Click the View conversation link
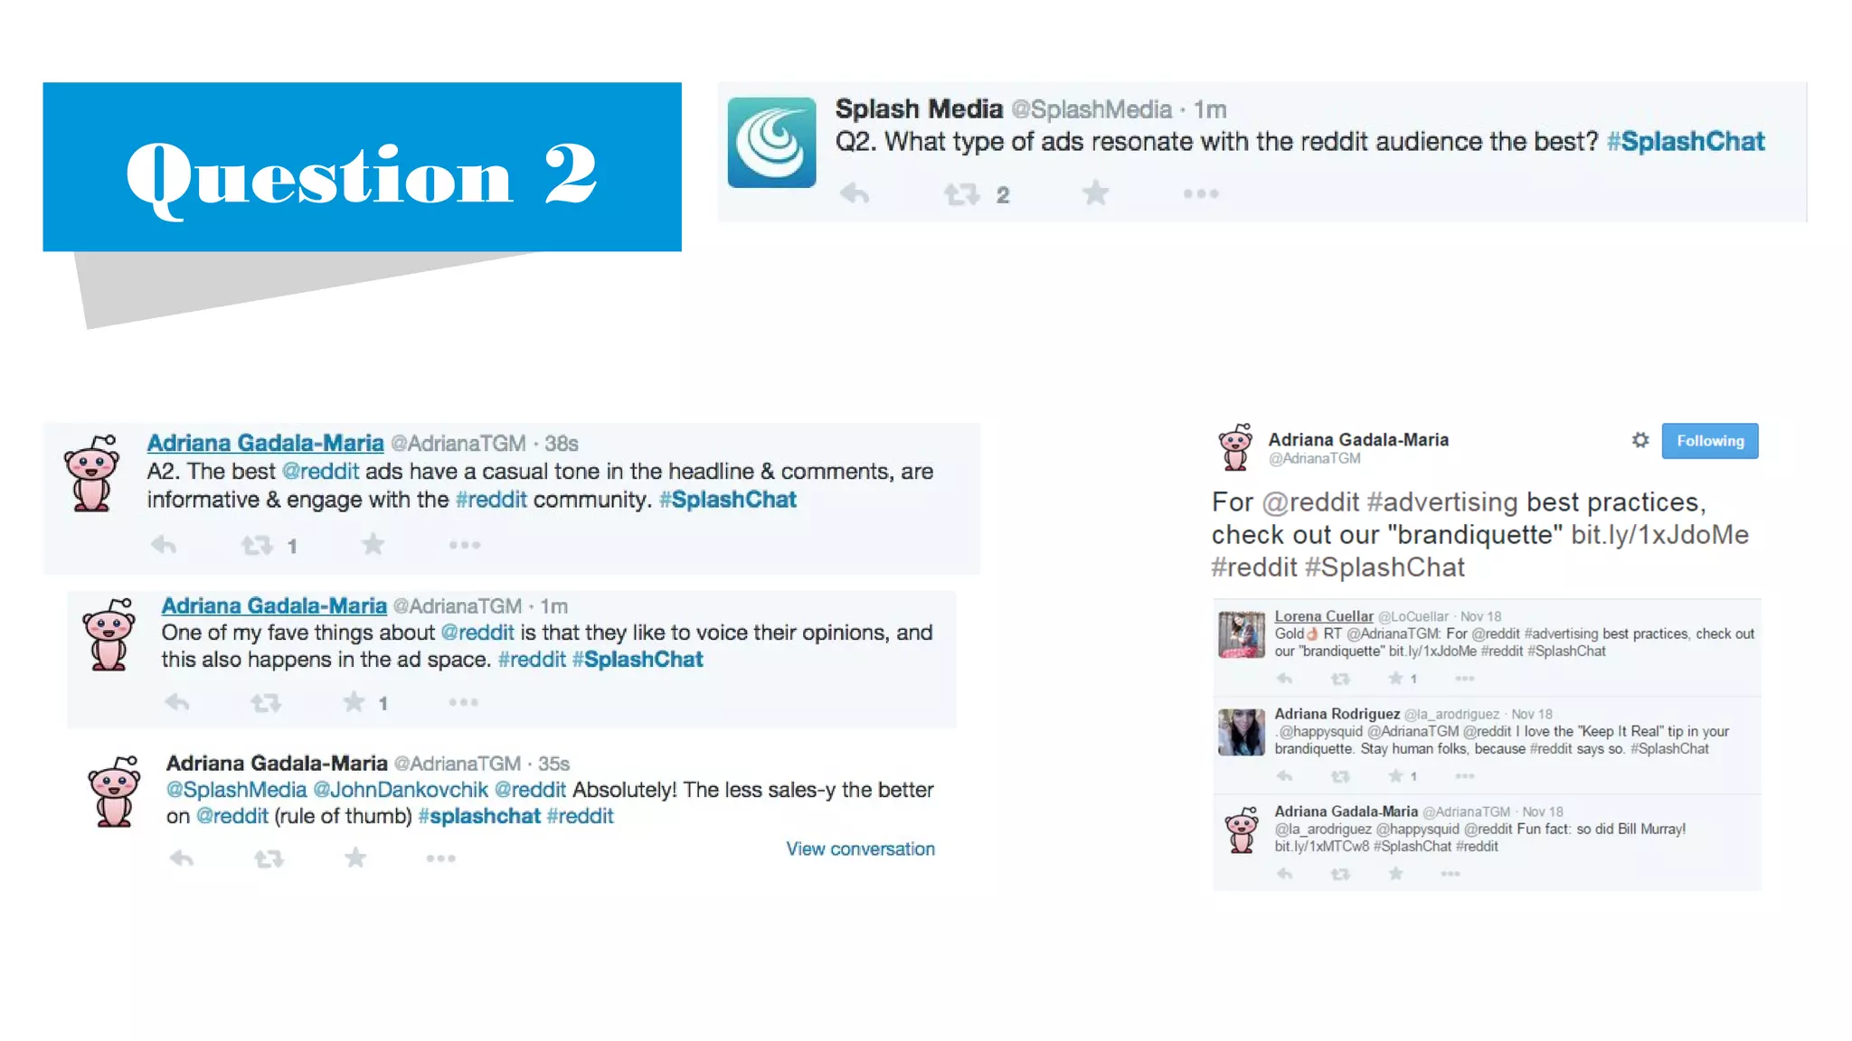The height and width of the screenshot is (1041, 1852). [860, 849]
